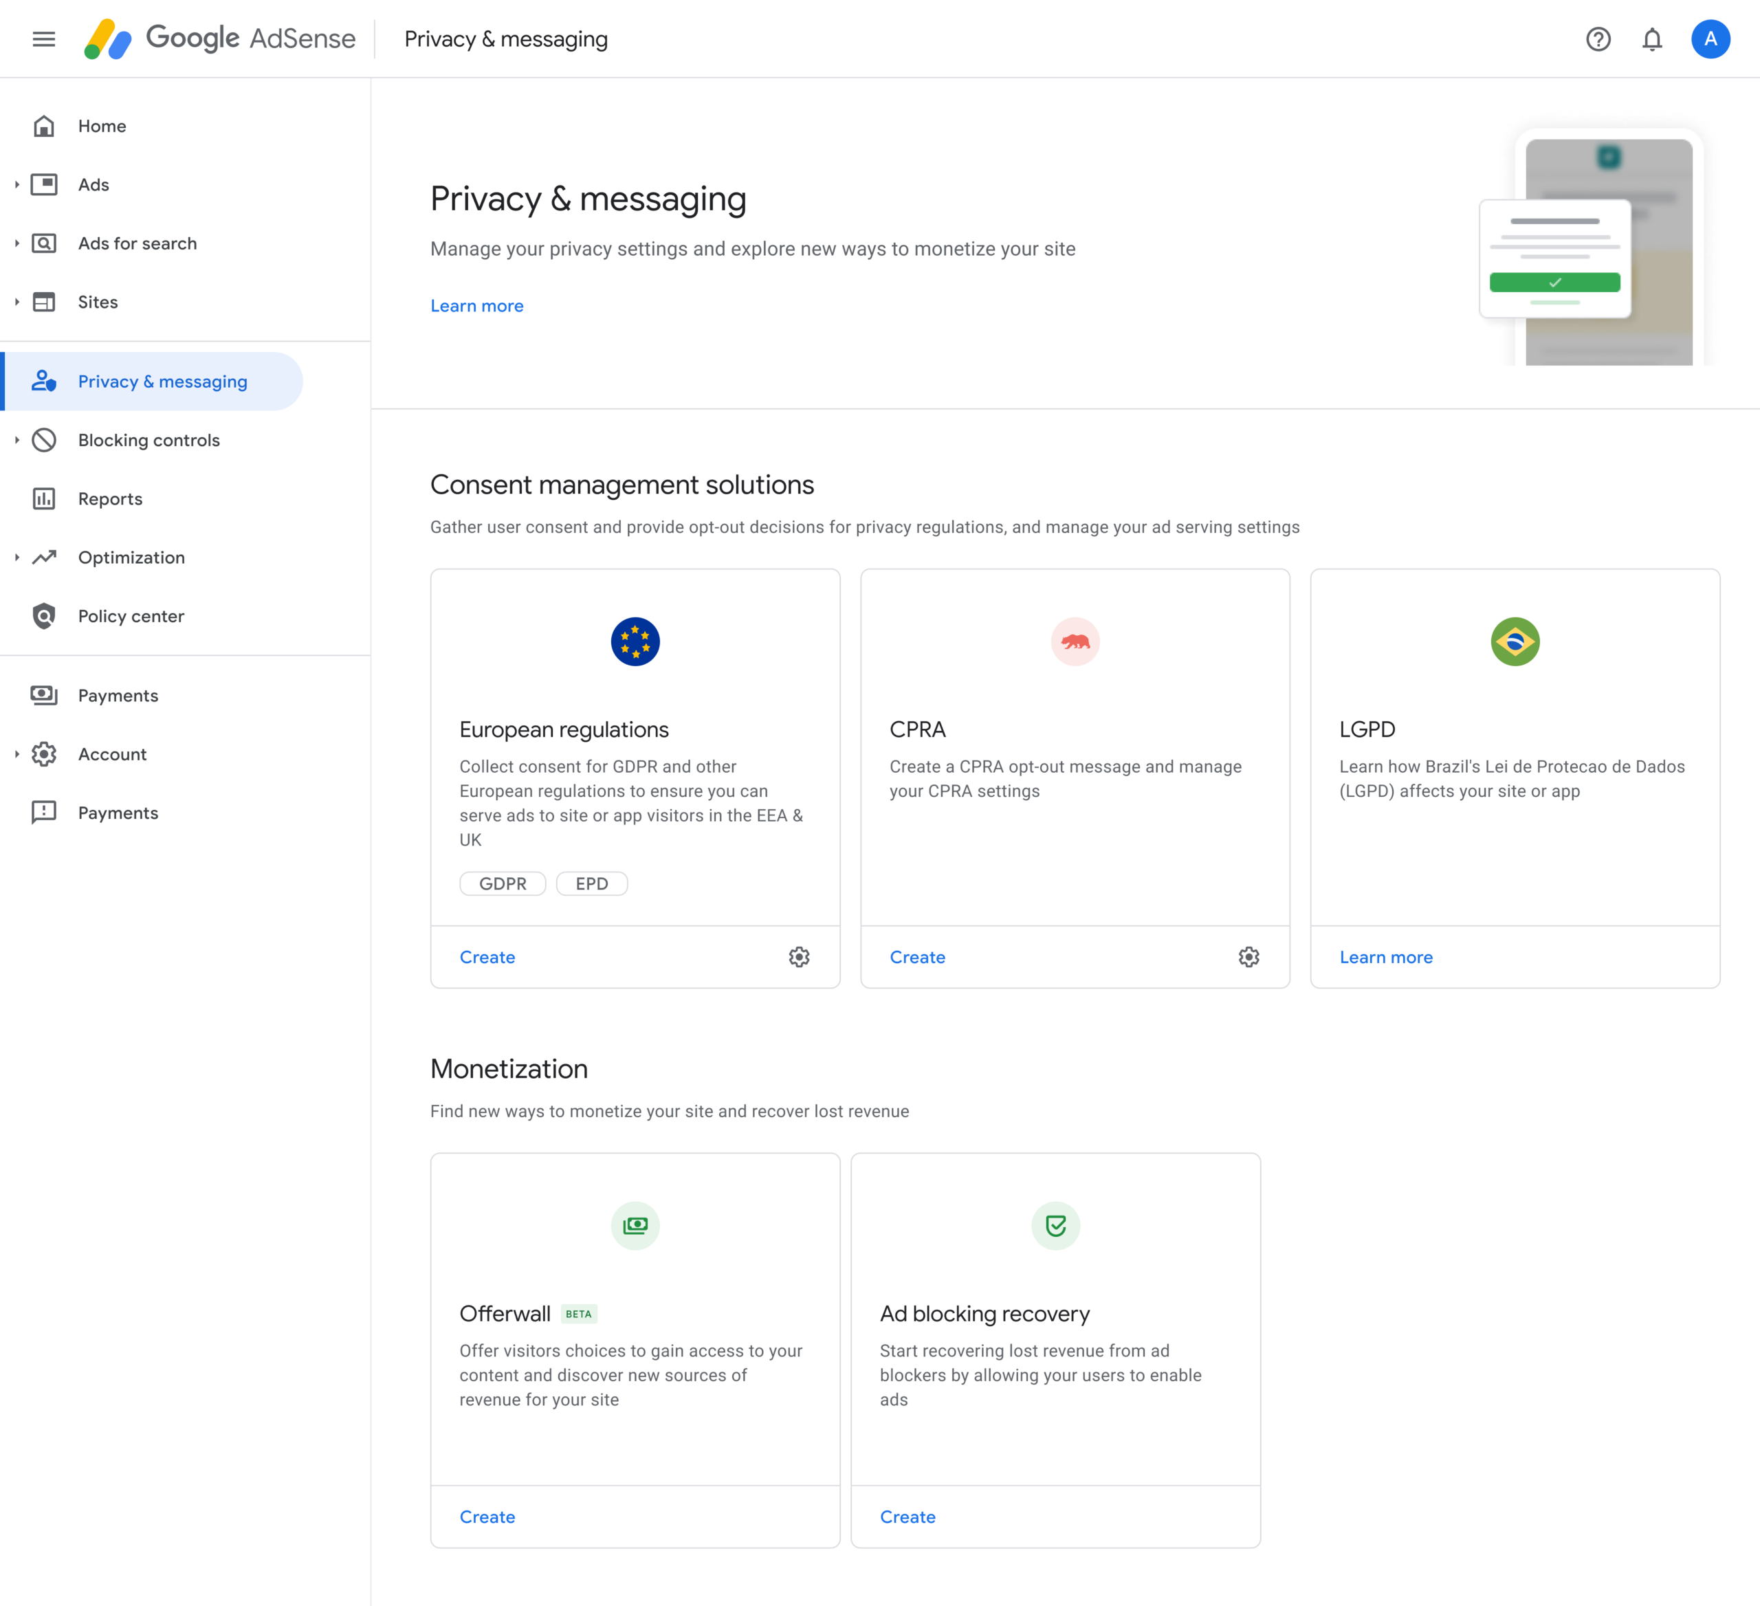Image resolution: width=1760 pixels, height=1606 pixels.
Task: Click the Reports chart icon
Action: [x=43, y=498]
